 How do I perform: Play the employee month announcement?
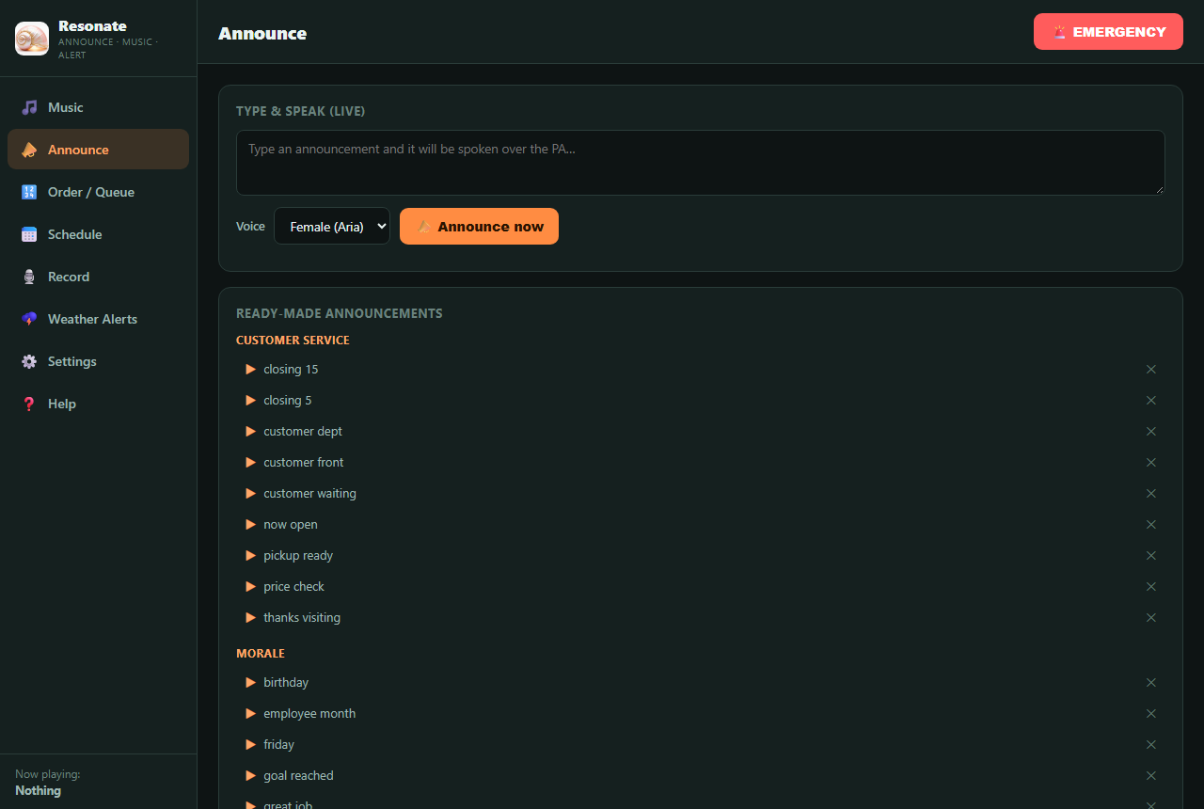click(251, 713)
